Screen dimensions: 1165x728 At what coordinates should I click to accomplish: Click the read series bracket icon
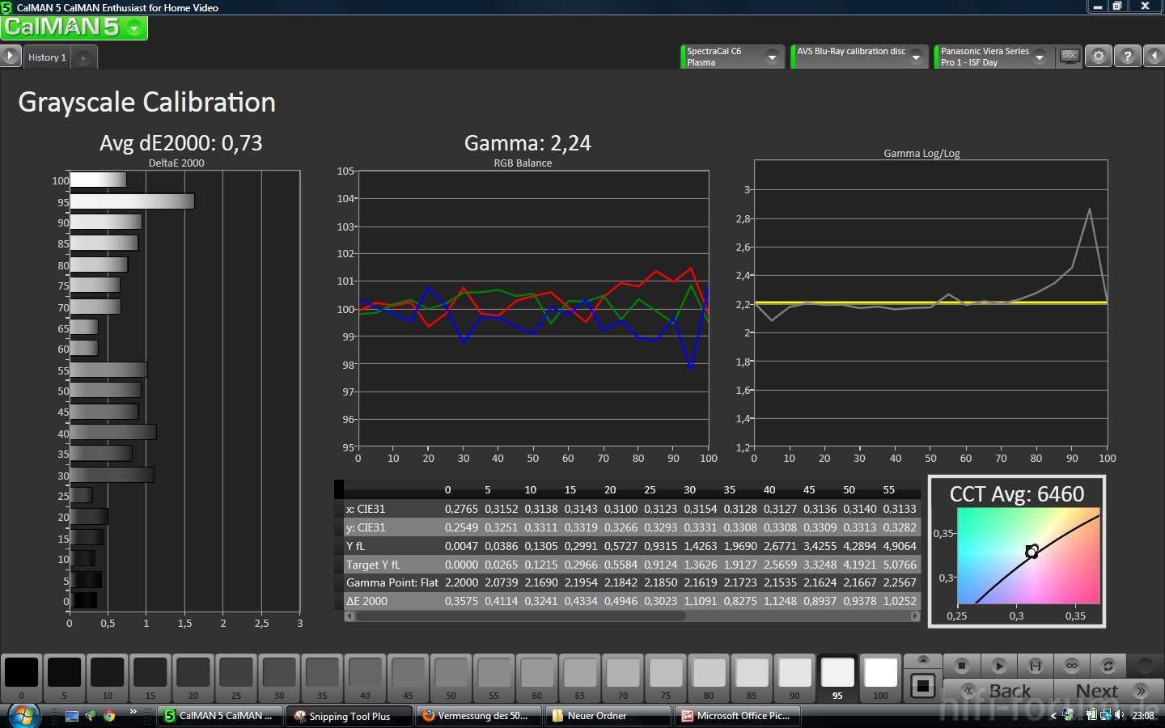click(x=1036, y=665)
